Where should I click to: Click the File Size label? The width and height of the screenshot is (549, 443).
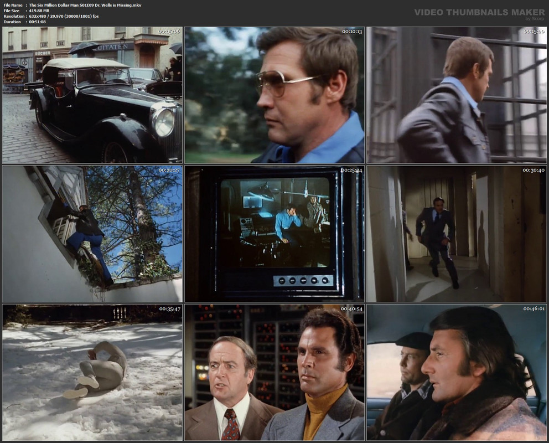pyautogui.click(x=12, y=11)
